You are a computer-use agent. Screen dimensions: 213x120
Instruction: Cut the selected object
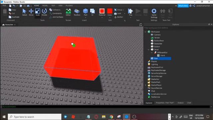pos(12,13)
